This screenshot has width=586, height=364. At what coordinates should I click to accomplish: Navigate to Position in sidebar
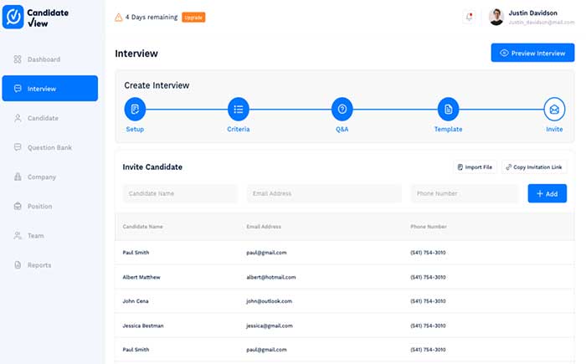39,207
